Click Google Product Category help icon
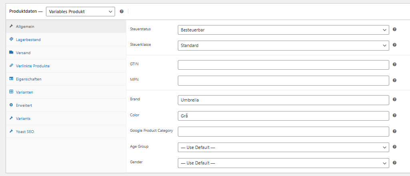This screenshot has width=410, height=176. pos(394,131)
